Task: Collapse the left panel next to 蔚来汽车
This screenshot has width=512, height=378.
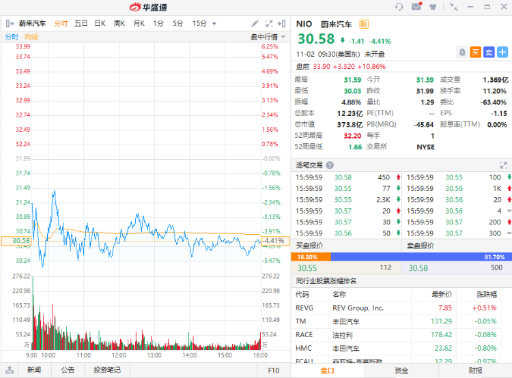Action: 10,23
